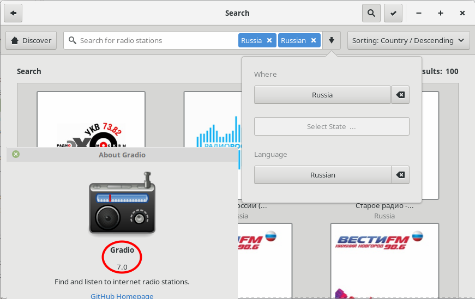Click the Gradio version 7.0 text
This screenshot has height=299, width=475.
click(122, 267)
